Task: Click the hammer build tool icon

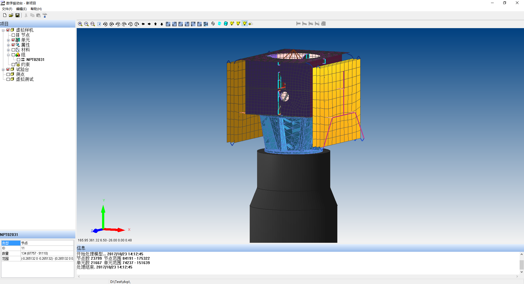Action: pyautogui.click(x=45, y=16)
